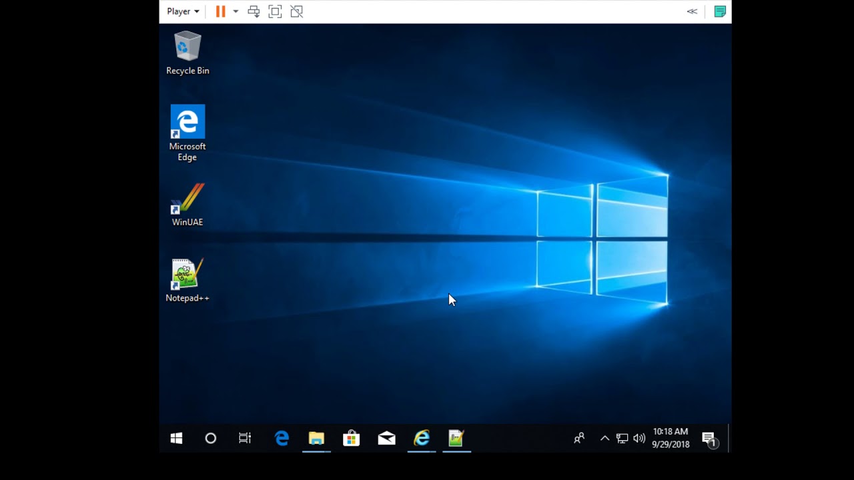Open Microsoft Store from the taskbar
This screenshot has width=854, height=480.
point(351,438)
